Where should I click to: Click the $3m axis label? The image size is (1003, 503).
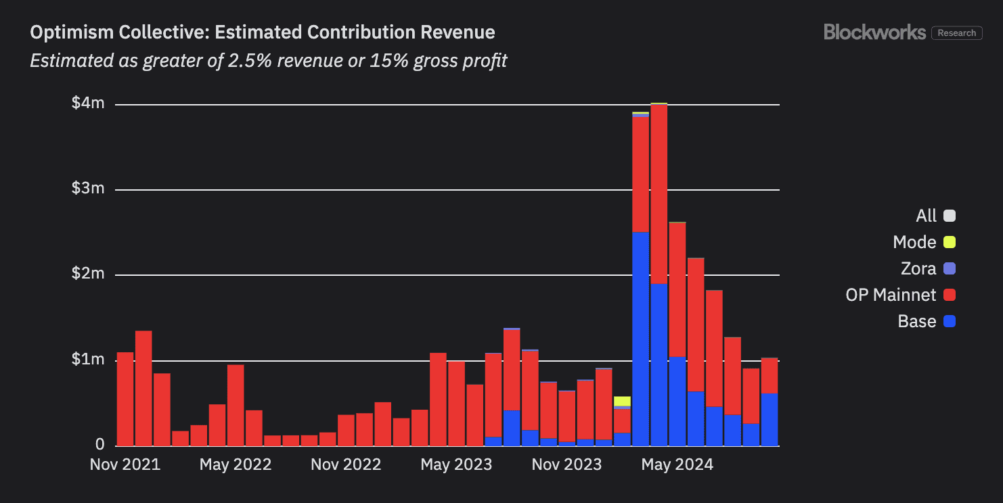(x=88, y=189)
